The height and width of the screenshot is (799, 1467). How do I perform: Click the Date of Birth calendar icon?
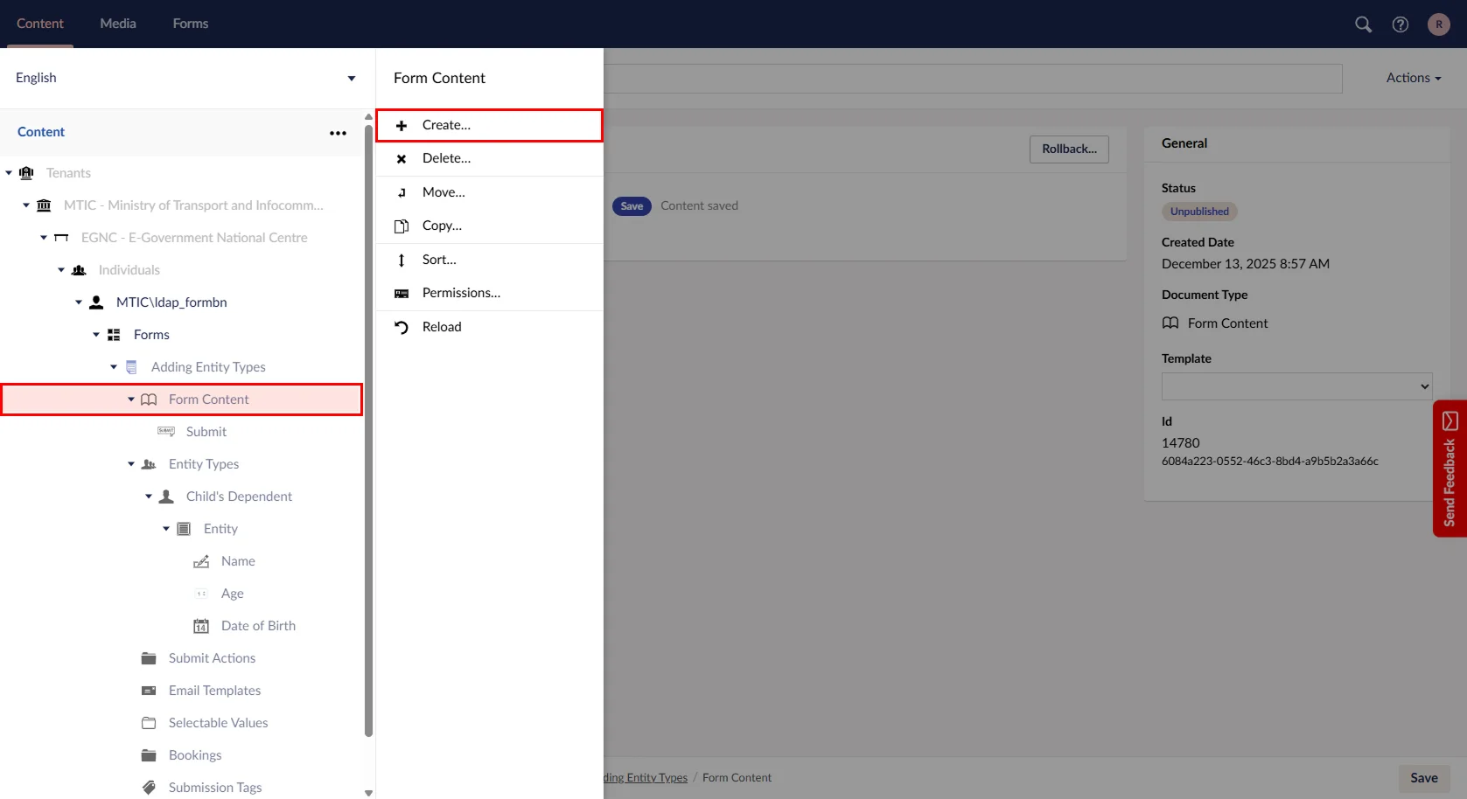coord(201,626)
